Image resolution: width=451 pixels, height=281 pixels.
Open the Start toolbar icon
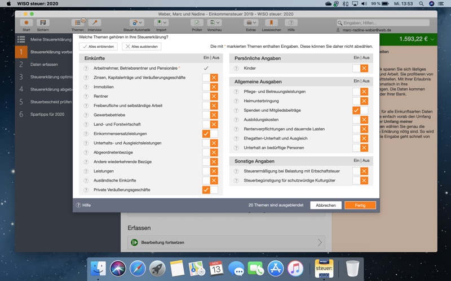[26, 22]
